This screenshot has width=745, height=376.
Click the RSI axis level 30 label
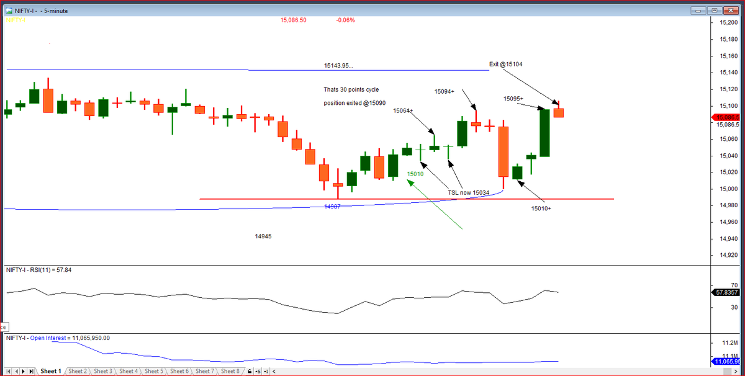[x=733, y=308]
